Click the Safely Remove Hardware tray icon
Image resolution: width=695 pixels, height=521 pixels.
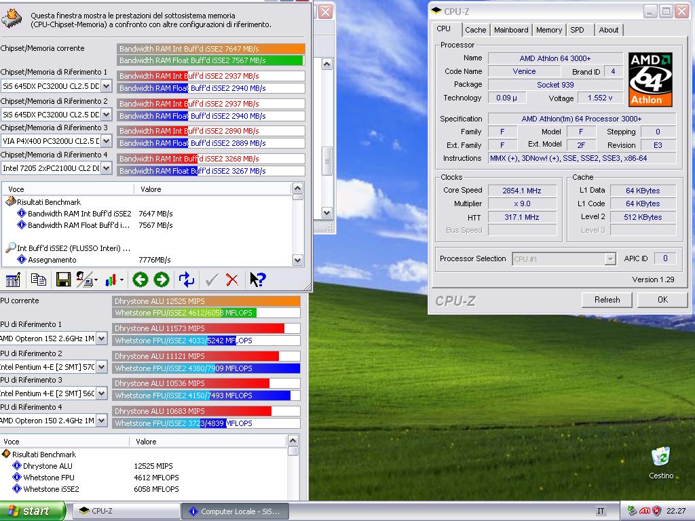point(633,511)
